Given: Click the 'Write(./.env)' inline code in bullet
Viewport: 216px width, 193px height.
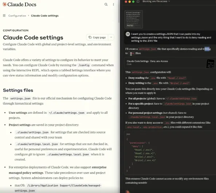Looking at the screenshot, I should pos(180,83).
